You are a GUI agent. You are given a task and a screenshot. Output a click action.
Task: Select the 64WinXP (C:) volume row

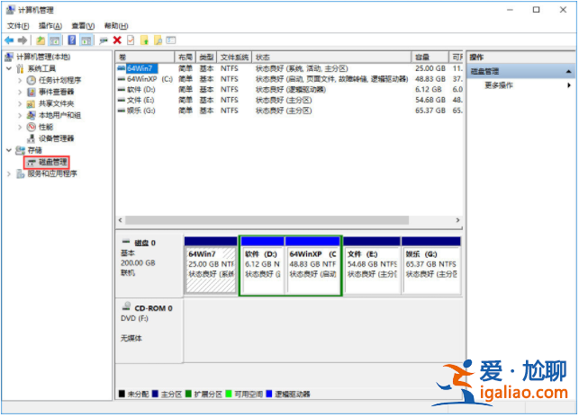(290, 79)
